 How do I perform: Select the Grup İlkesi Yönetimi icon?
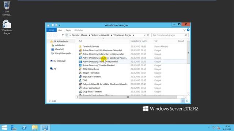[x=80, y=92]
